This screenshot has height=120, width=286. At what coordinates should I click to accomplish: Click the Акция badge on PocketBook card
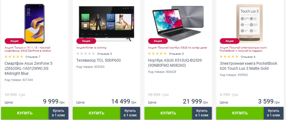click(229, 41)
